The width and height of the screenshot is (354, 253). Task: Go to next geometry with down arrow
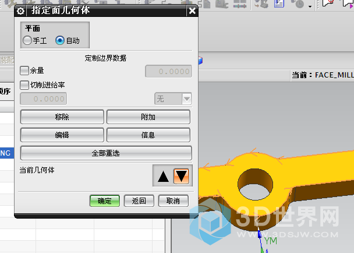pos(181,176)
